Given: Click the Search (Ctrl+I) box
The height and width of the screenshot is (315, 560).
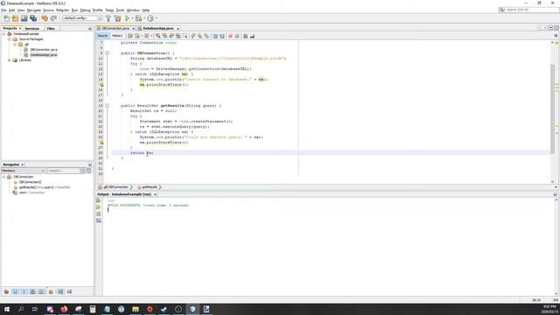Looking at the screenshot, I should [528, 10].
